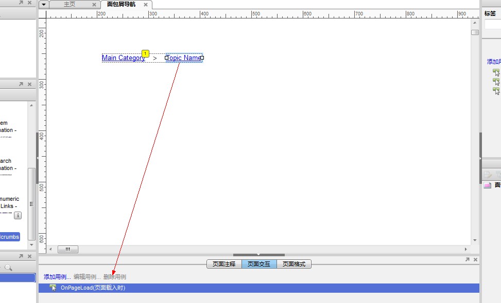Click the canvas vertical scroll-down arrow

point(475,240)
